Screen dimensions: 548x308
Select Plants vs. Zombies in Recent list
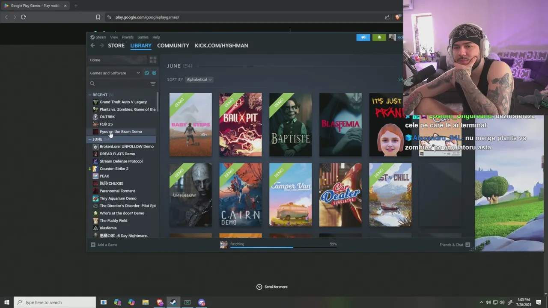(x=123, y=110)
